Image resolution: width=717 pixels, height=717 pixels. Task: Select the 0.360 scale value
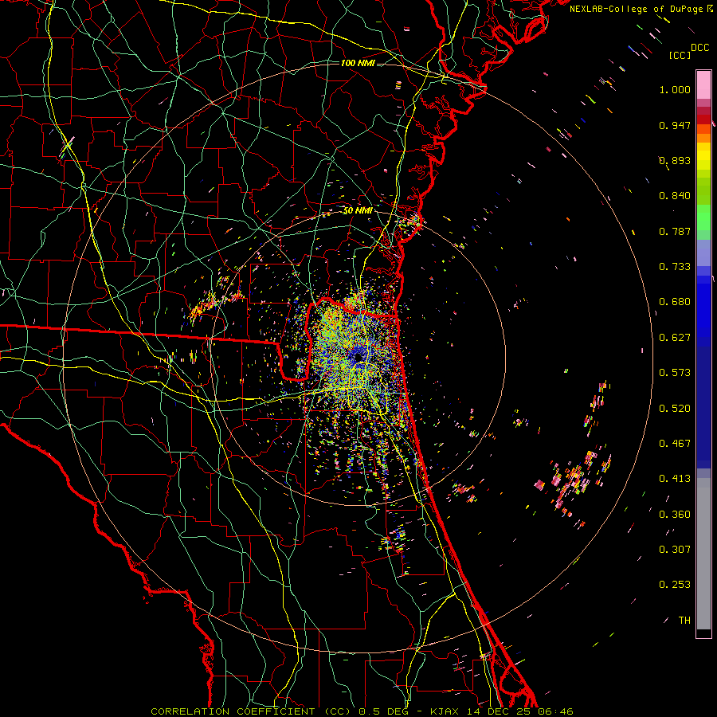click(675, 515)
